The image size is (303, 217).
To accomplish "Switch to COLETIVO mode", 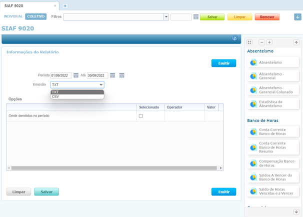I will point(36,16).
